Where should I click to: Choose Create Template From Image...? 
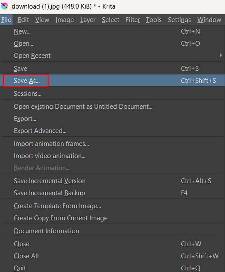point(113,206)
